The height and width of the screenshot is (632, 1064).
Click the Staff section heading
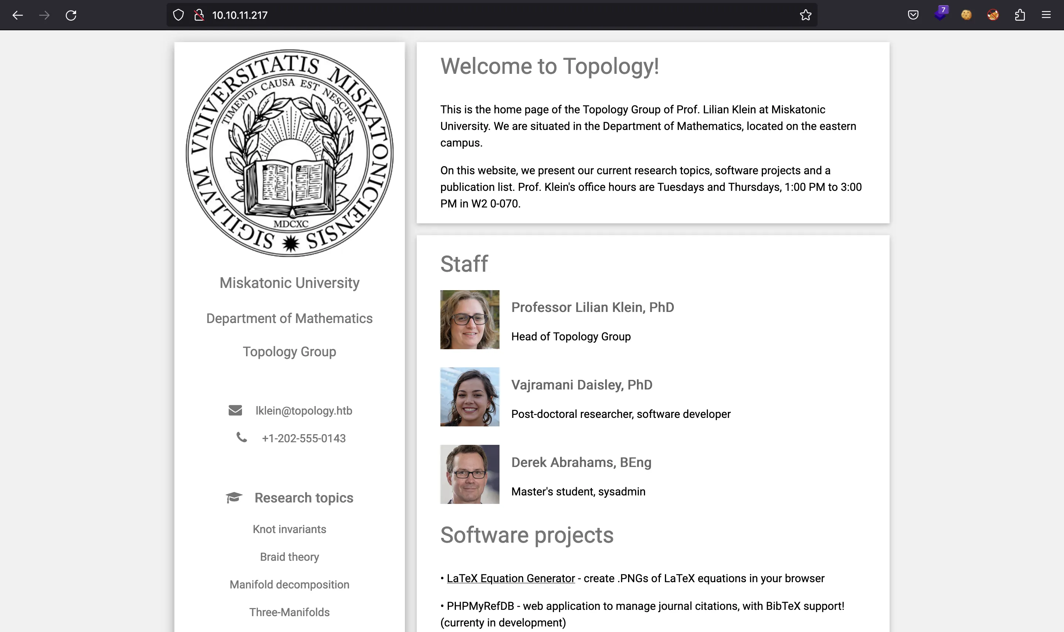tap(464, 264)
